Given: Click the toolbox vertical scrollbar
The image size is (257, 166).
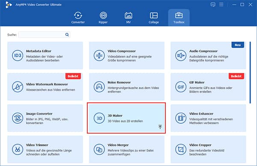Looking at the screenshot, I should pos(250,73).
